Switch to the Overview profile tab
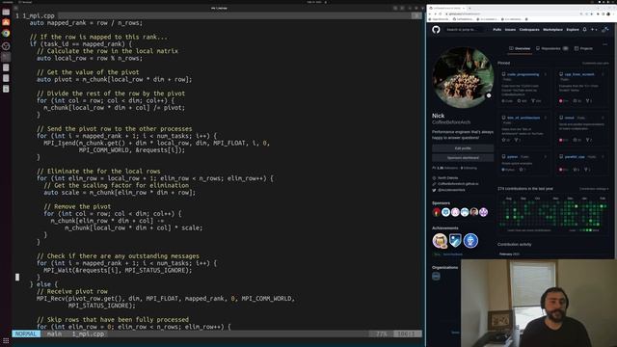617x347 pixels. click(520, 48)
